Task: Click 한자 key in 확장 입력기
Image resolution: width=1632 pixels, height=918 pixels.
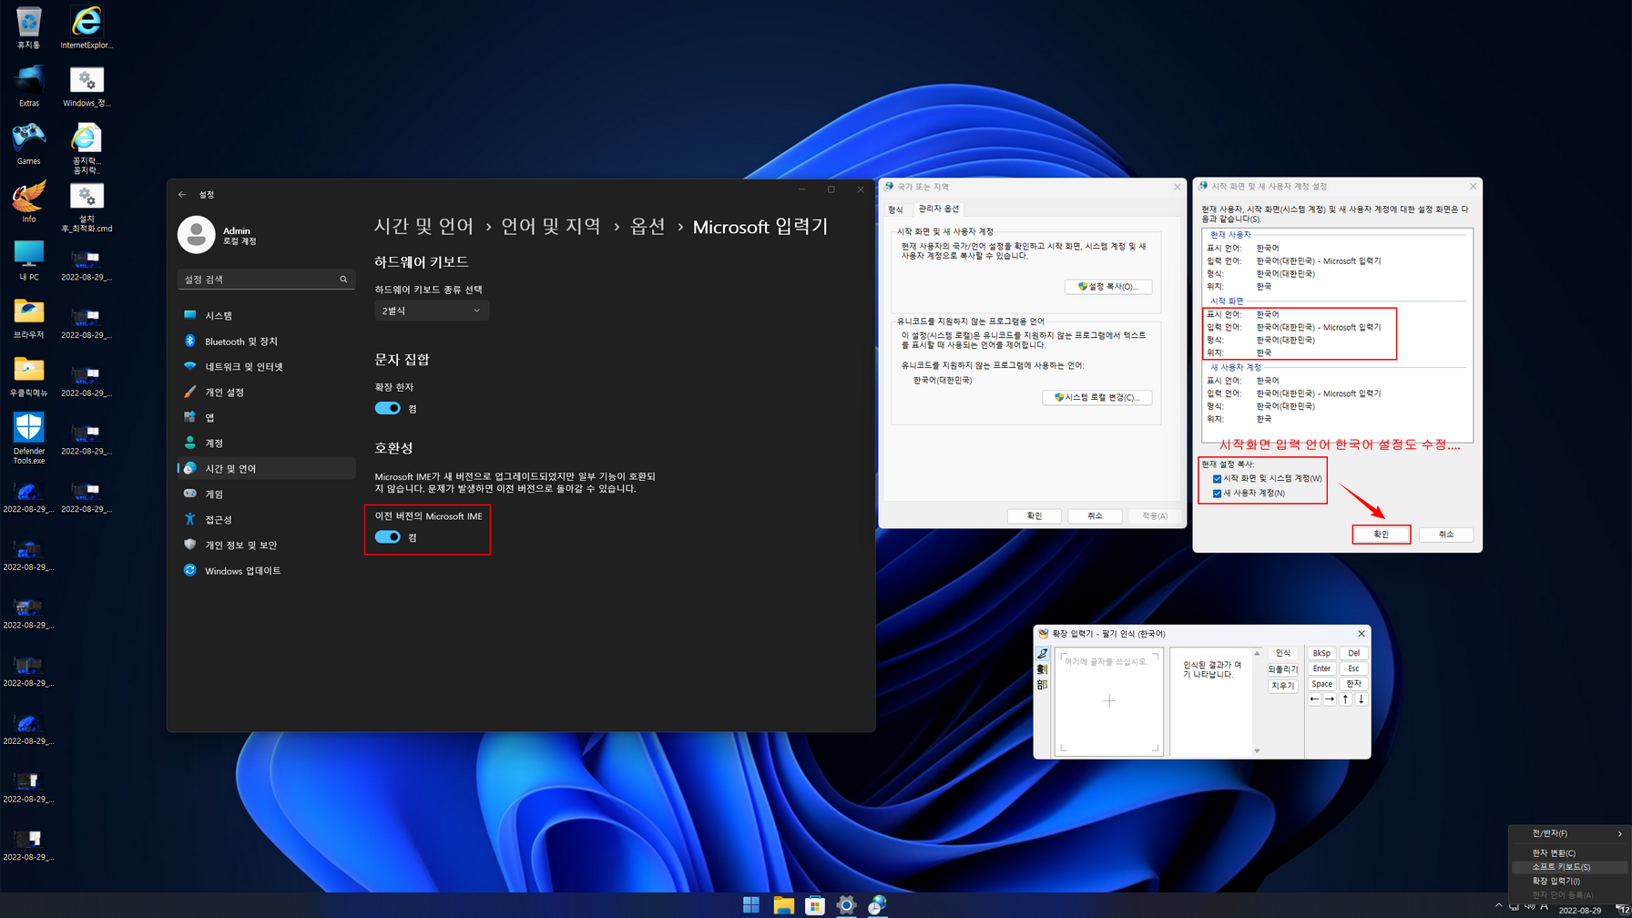Action: (x=1353, y=684)
